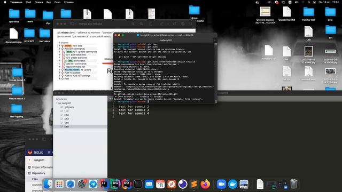Open 4.txt in Sublime sidebar
The image size is (342, 192).
tap(66, 123)
